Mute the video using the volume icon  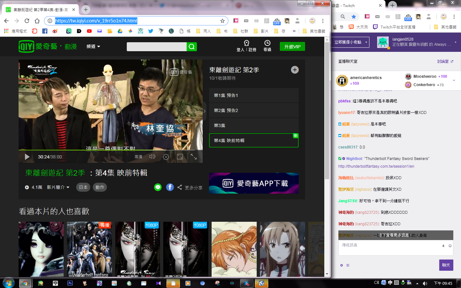[152, 156]
